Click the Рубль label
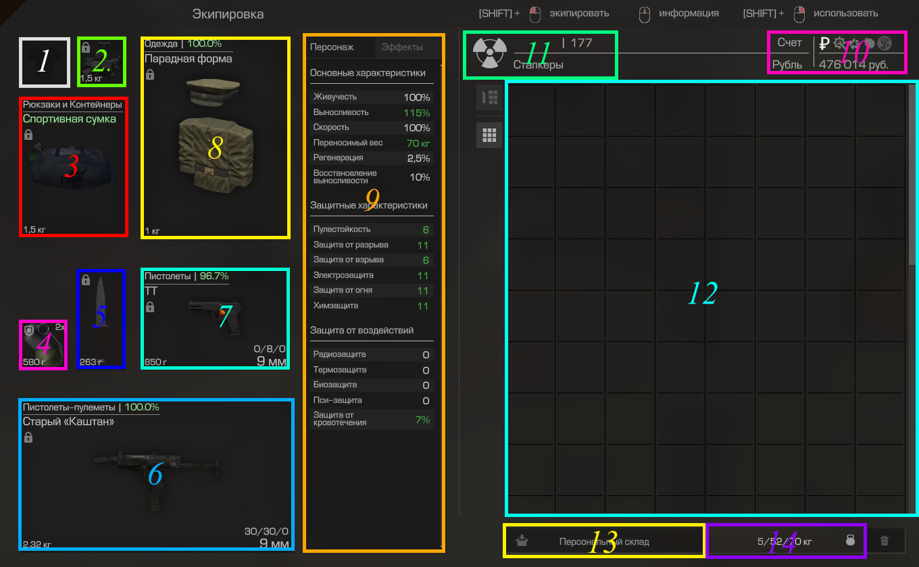Viewport: 919px width, 567px height. click(x=787, y=65)
